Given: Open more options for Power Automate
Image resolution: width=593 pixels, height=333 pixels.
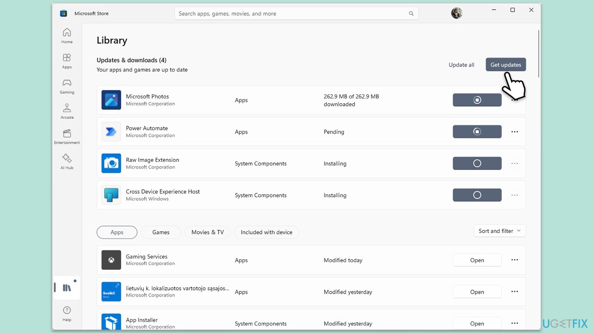Looking at the screenshot, I should 514,132.
